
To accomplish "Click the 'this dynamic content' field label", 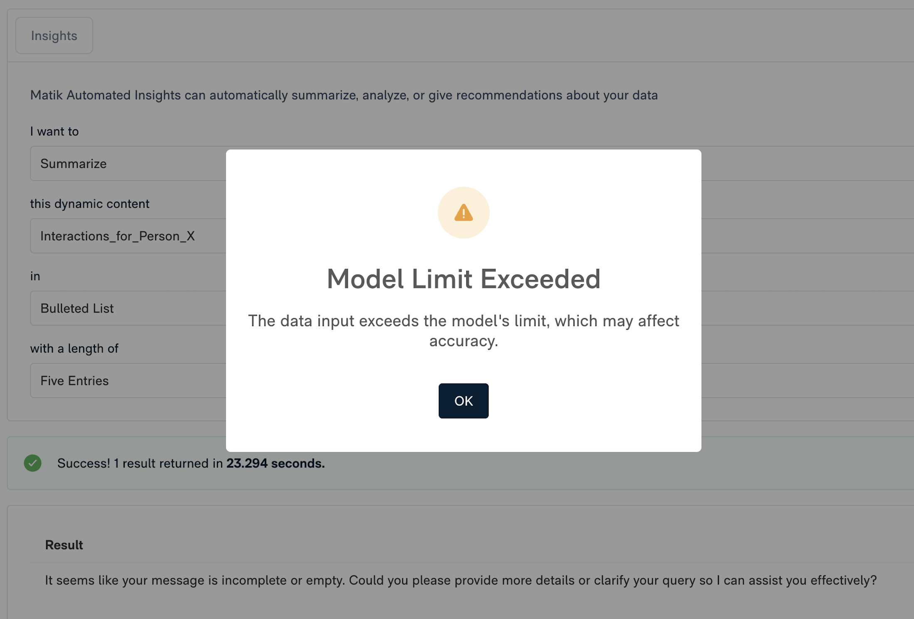I will click(89, 204).
